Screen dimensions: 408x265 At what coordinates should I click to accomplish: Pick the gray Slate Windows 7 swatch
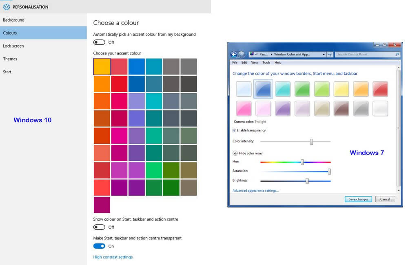coord(361,108)
